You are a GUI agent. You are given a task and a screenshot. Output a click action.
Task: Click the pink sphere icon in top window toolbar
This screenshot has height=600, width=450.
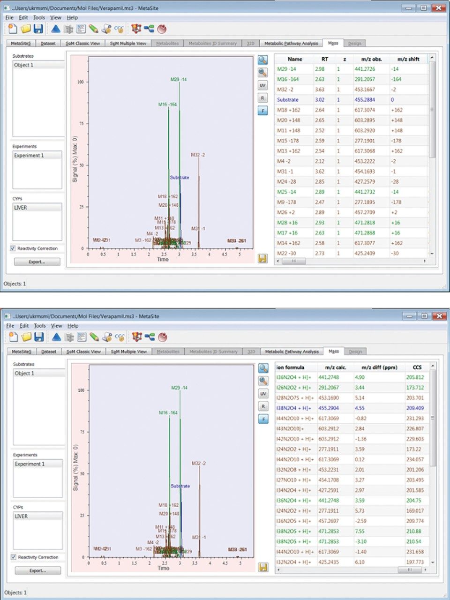(x=162, y=29)
